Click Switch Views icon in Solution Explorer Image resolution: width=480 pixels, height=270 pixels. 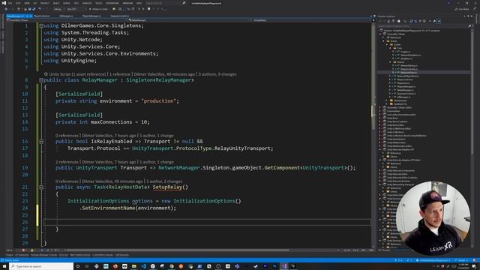393,21
